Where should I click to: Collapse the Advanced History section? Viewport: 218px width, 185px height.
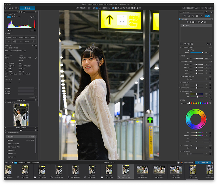[x=5, y=133]
